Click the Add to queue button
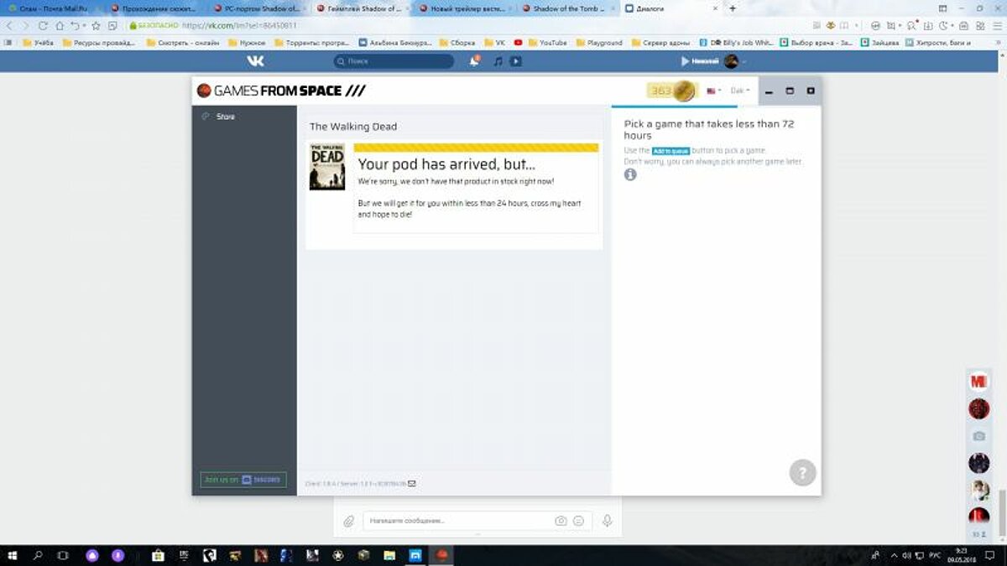This screenshot has height=566, width=1007. coord(670,151)
